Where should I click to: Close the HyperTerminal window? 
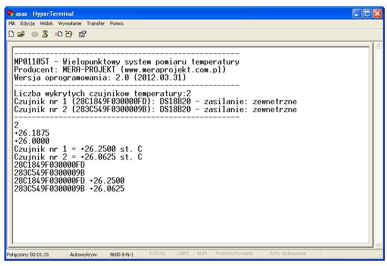click(377, 14)
